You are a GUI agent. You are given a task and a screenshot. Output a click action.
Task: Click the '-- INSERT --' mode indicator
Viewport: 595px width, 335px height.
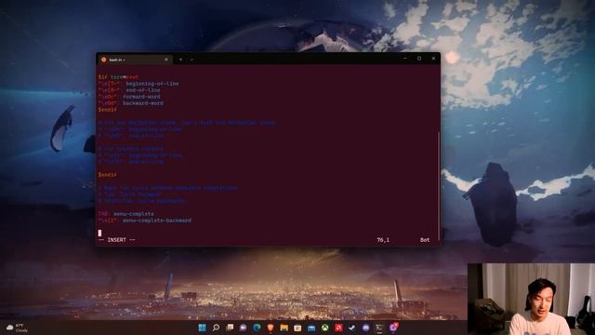pos(117,240)
